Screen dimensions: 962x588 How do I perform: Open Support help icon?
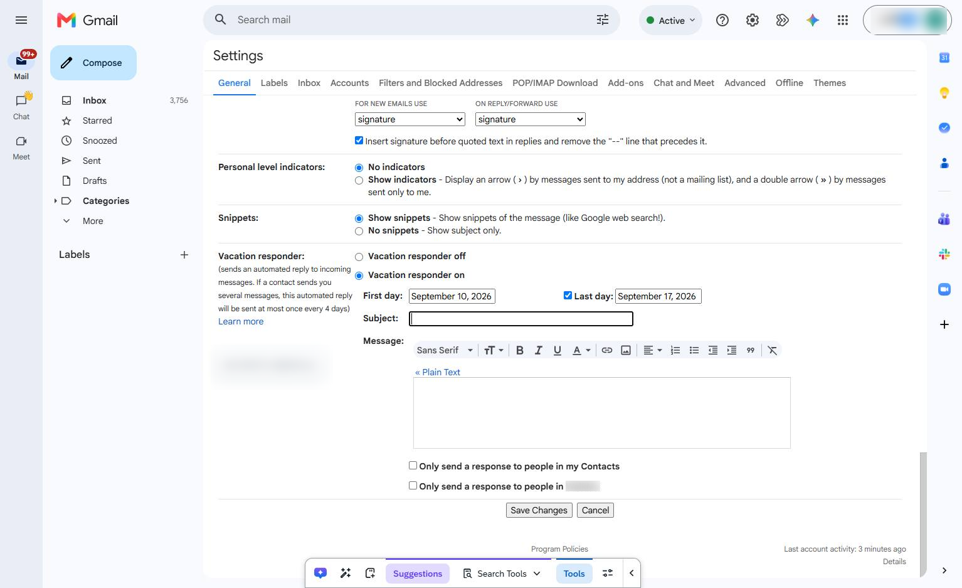[722, 20]
